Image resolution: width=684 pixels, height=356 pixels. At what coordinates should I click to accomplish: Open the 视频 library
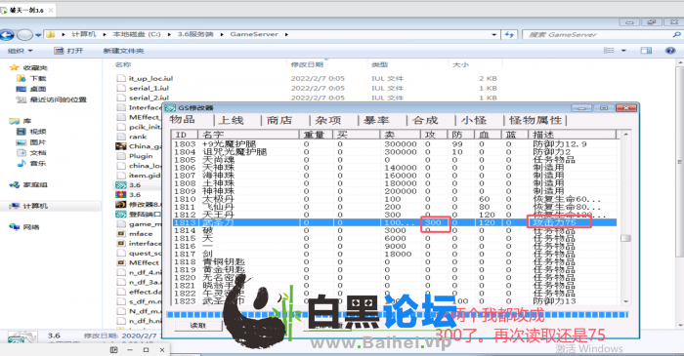coord(37,132)
